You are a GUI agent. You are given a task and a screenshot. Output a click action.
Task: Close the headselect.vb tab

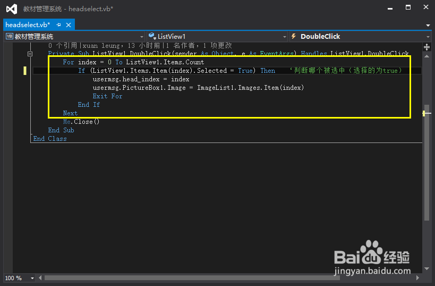pyautogui.click(x=69, y=25)
